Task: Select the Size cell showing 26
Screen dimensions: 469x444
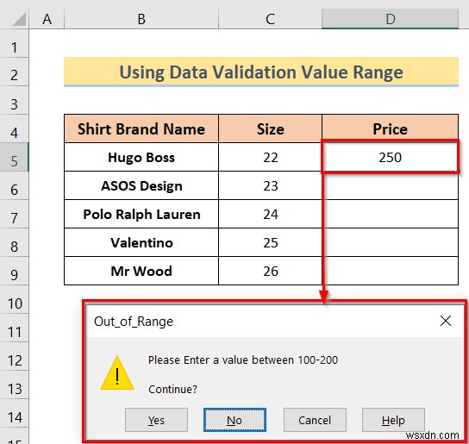Action: point(270,271)
